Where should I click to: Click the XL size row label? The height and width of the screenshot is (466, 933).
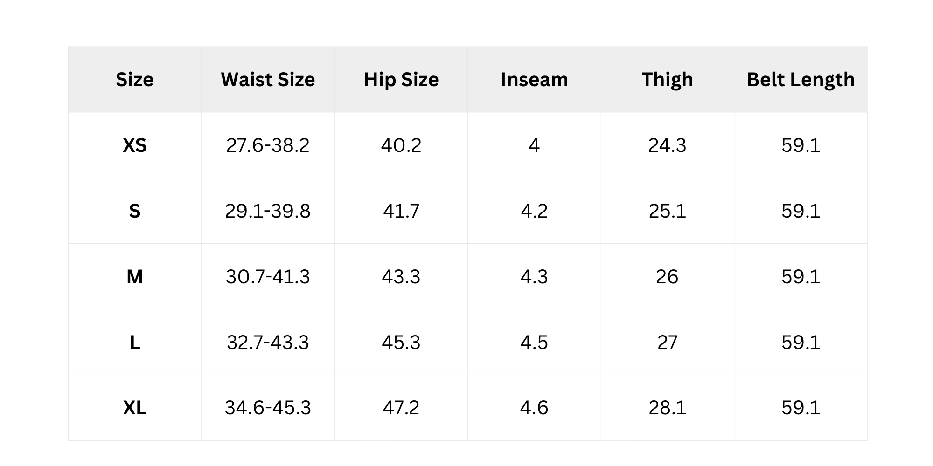tap(134, 408)
